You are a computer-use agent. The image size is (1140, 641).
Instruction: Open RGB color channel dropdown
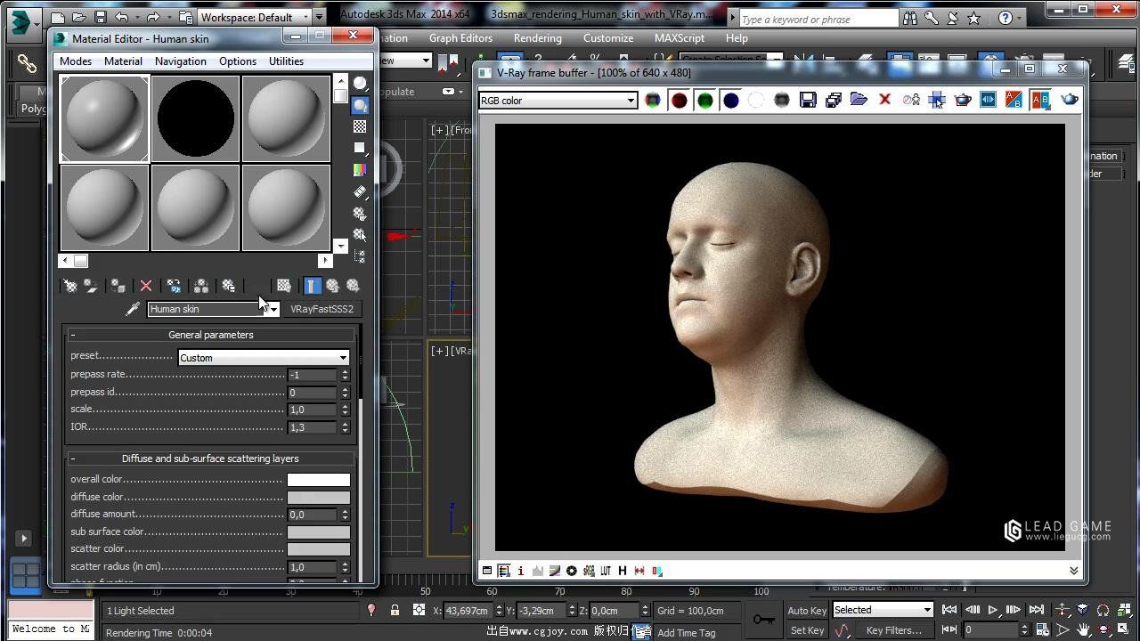click(x=558, y=101)
